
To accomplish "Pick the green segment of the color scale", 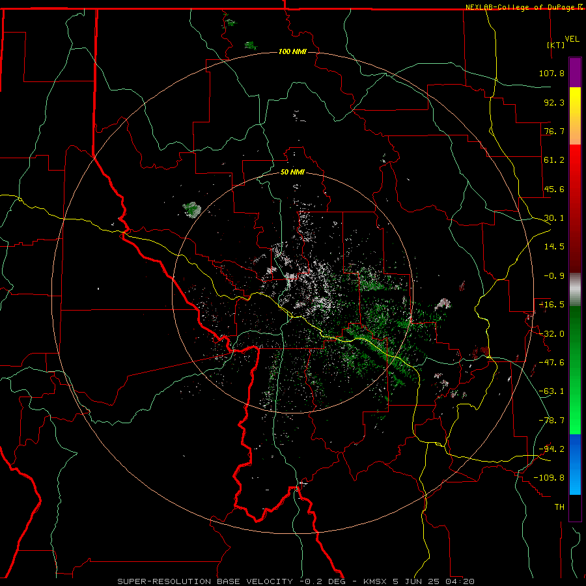I will [x=575, y=370].
